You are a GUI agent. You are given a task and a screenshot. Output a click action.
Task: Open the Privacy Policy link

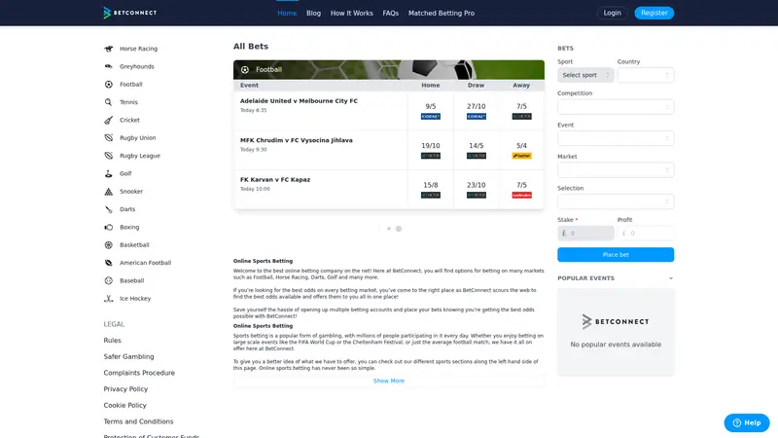(125, 389)
